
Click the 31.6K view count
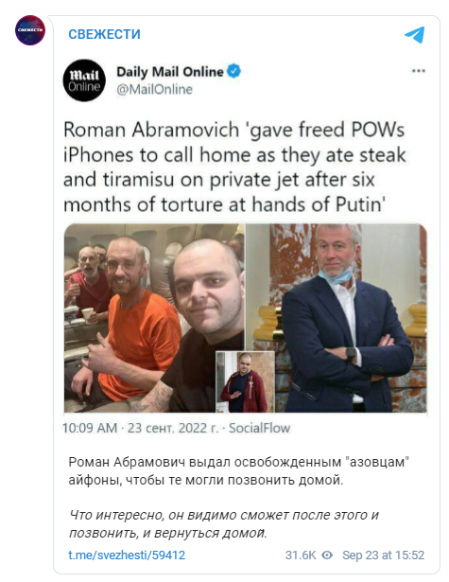[x=301, y=556]
